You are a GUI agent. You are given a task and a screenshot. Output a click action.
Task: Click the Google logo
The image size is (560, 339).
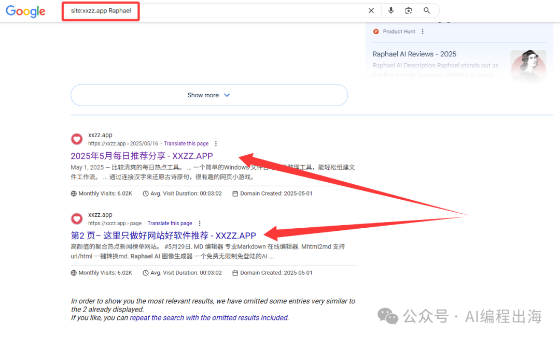coord(25,11)
